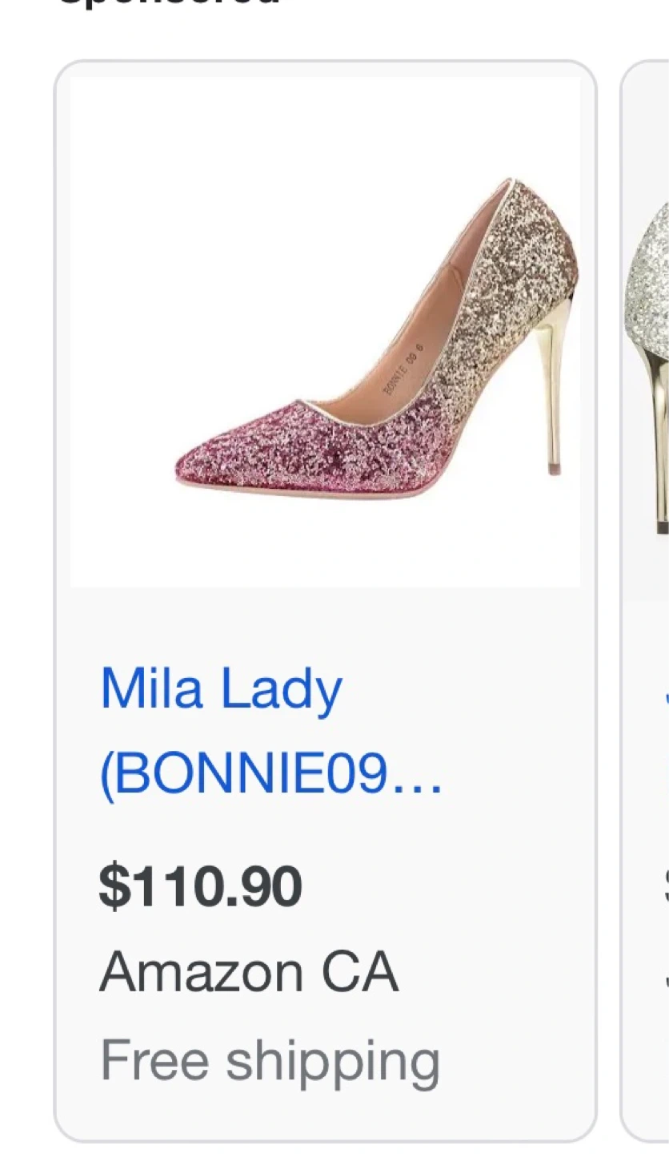669x1154 pixels.
Task: Select the $110.90 price text
Action: tap(200, 886)
